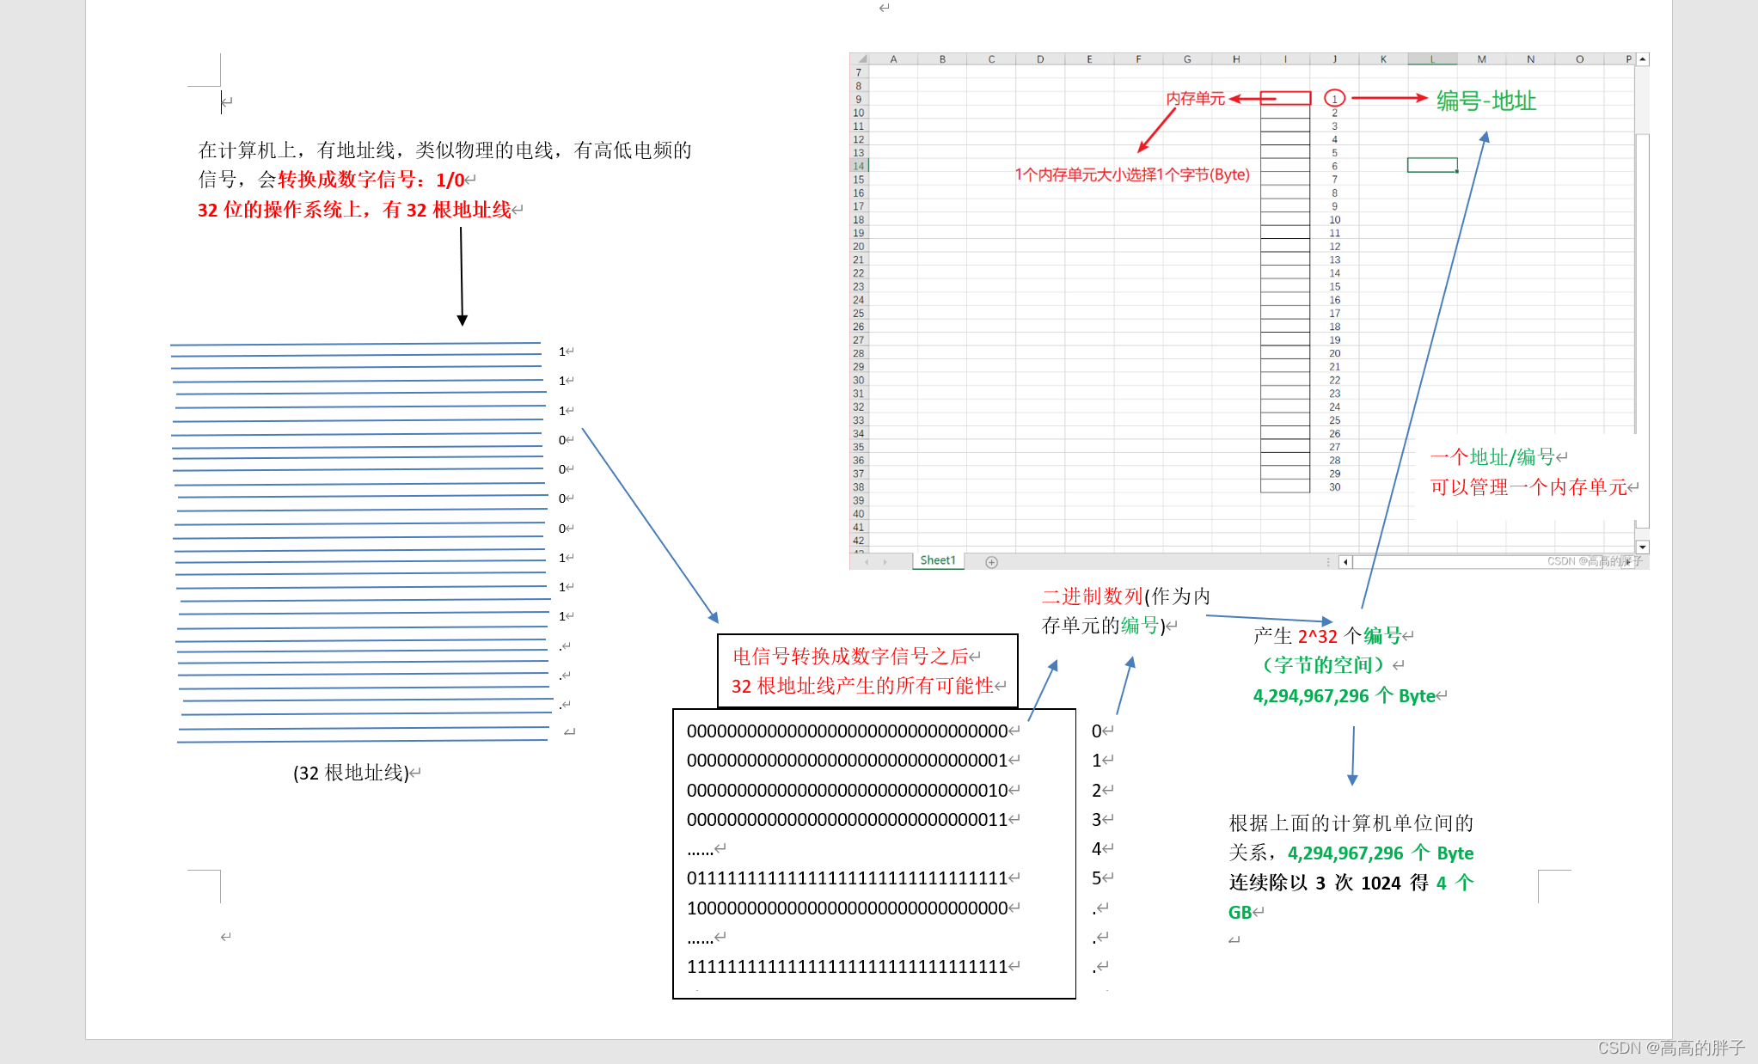The image size is (1758, 1064).
Task: Click the (32 根地址线) caption text
Action: click(x=352, y=773)
